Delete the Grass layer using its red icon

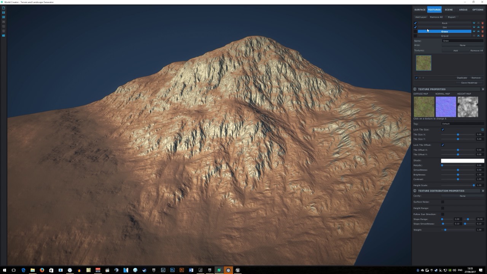482,32
